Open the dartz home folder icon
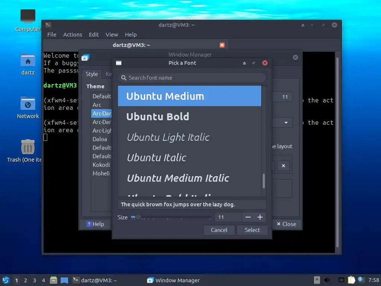 click(x=28, y=60)
